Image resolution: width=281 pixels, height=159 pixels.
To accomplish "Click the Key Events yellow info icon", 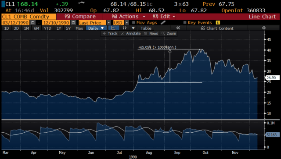I will [x=218, y=22].
